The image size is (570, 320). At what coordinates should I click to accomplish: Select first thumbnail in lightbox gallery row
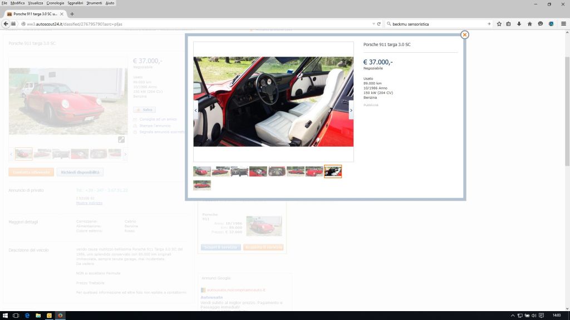tap(202, 171)
